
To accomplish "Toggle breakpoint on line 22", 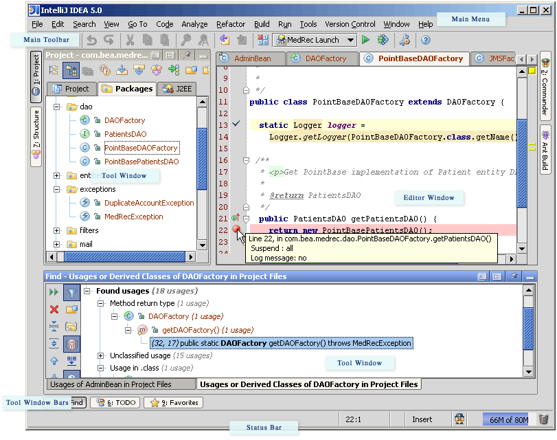I will click(x=236, y=230).
